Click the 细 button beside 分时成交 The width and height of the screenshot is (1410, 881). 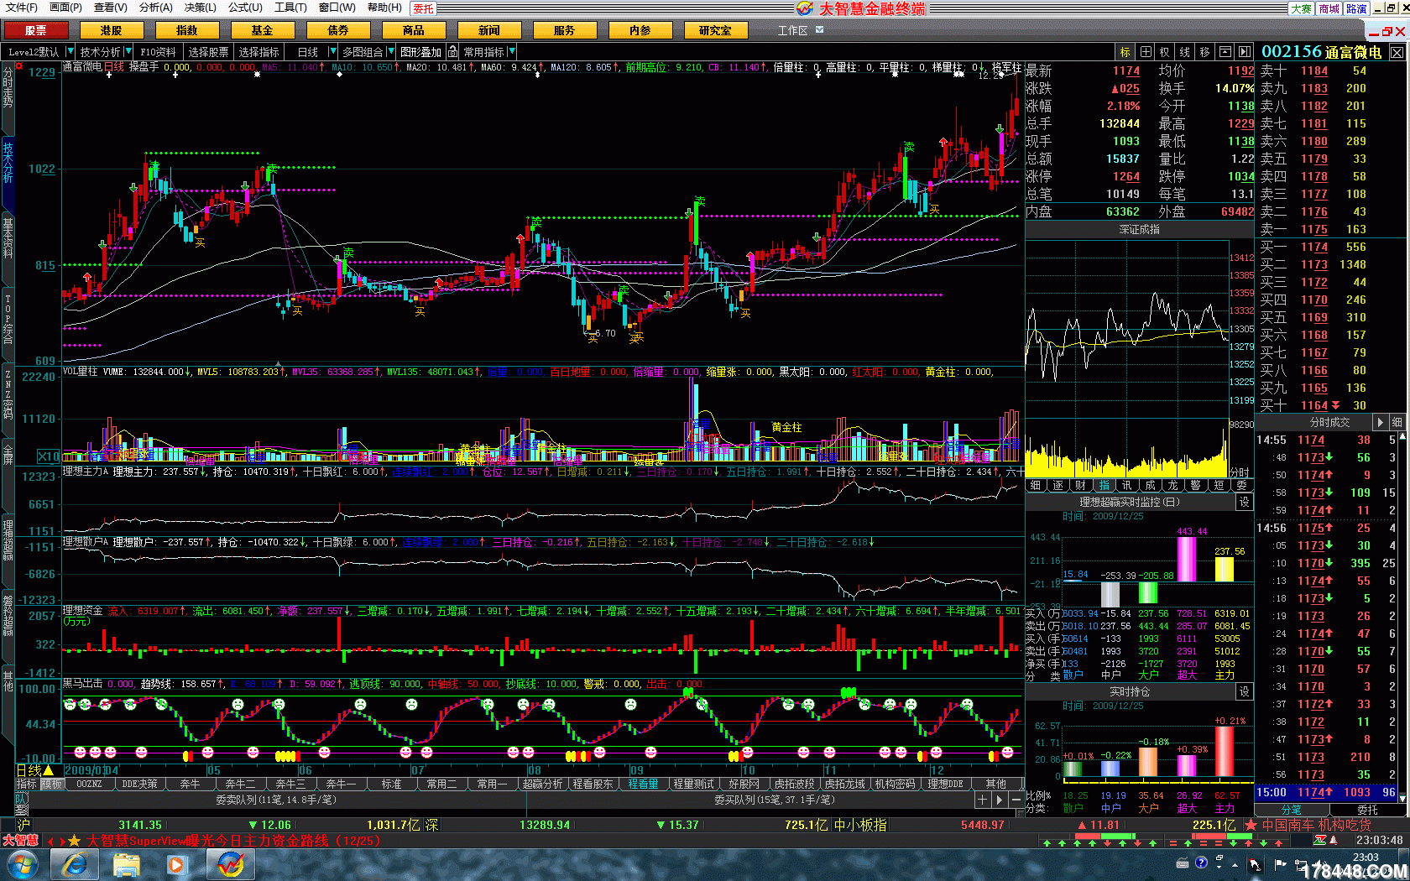click(x=1398, y=422)
